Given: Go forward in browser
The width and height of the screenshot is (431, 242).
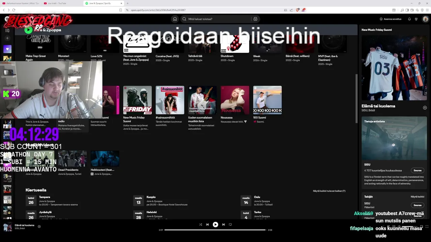Looking at the screenshot, I should coord(8,10).
